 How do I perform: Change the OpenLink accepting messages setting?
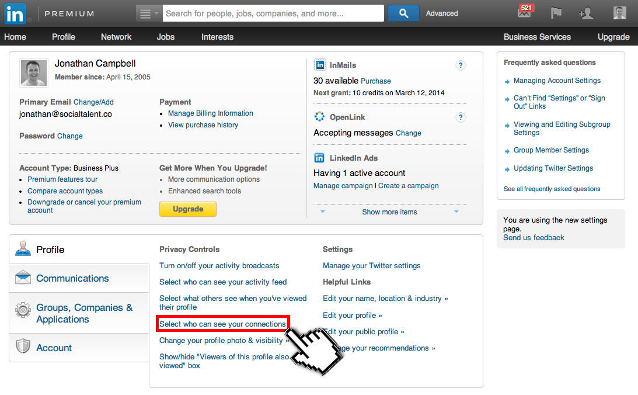pyautogui.click(x=408, y=133)
